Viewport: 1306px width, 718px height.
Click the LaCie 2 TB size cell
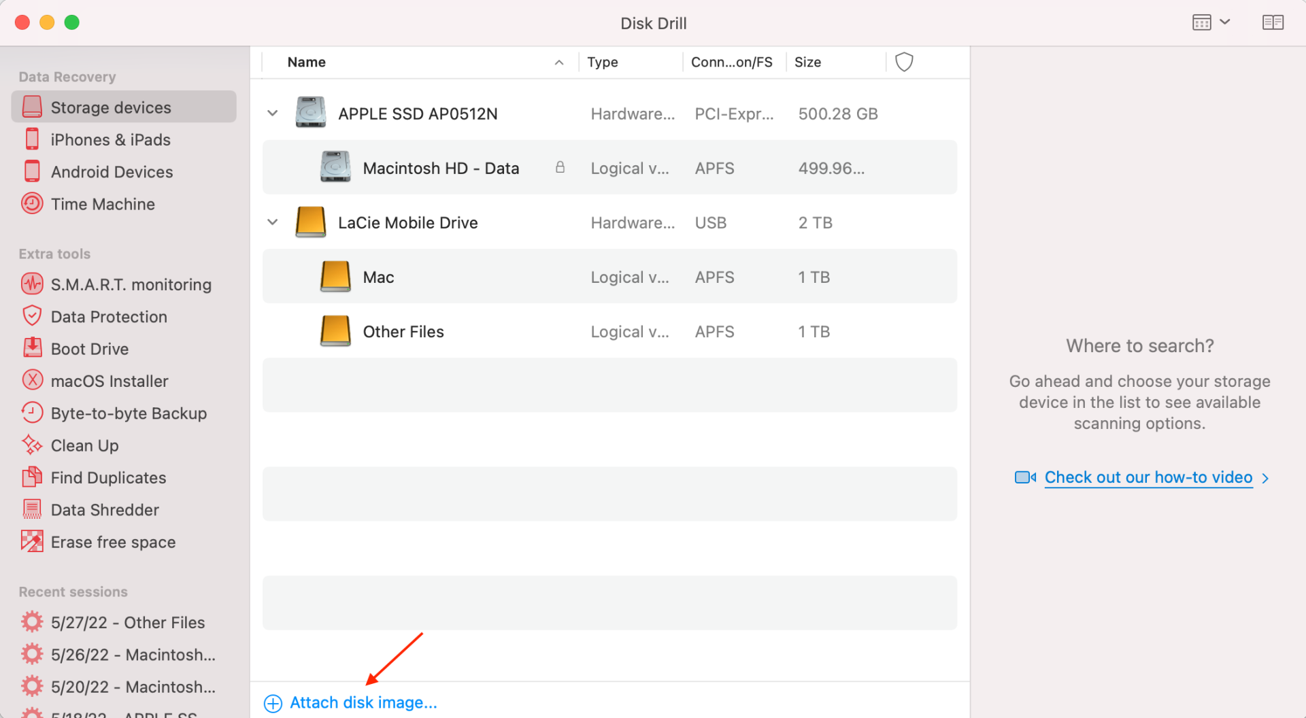coord(815,222)
